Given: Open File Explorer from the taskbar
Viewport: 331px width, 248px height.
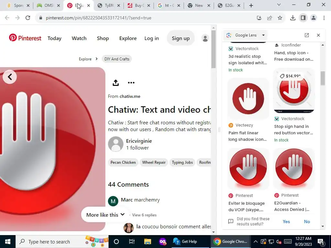Looking at the screenshot, I should (x=147, y=242).
